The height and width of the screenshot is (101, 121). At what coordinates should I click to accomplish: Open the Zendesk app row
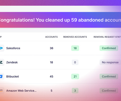click(60, 62)
